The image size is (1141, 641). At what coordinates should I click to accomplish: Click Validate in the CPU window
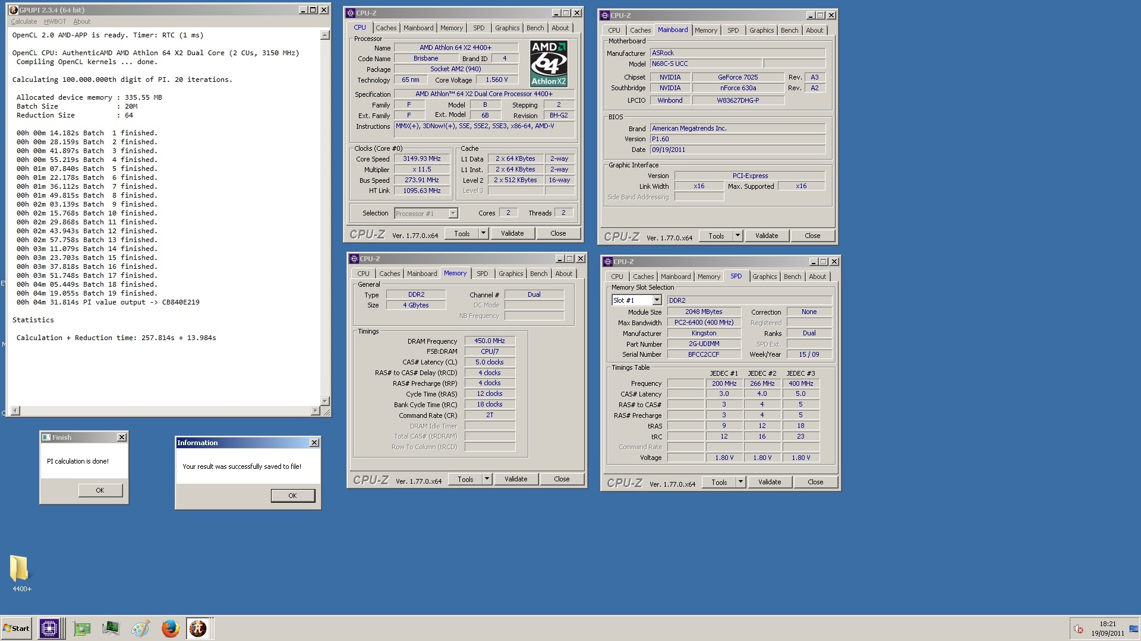point(512,233)
